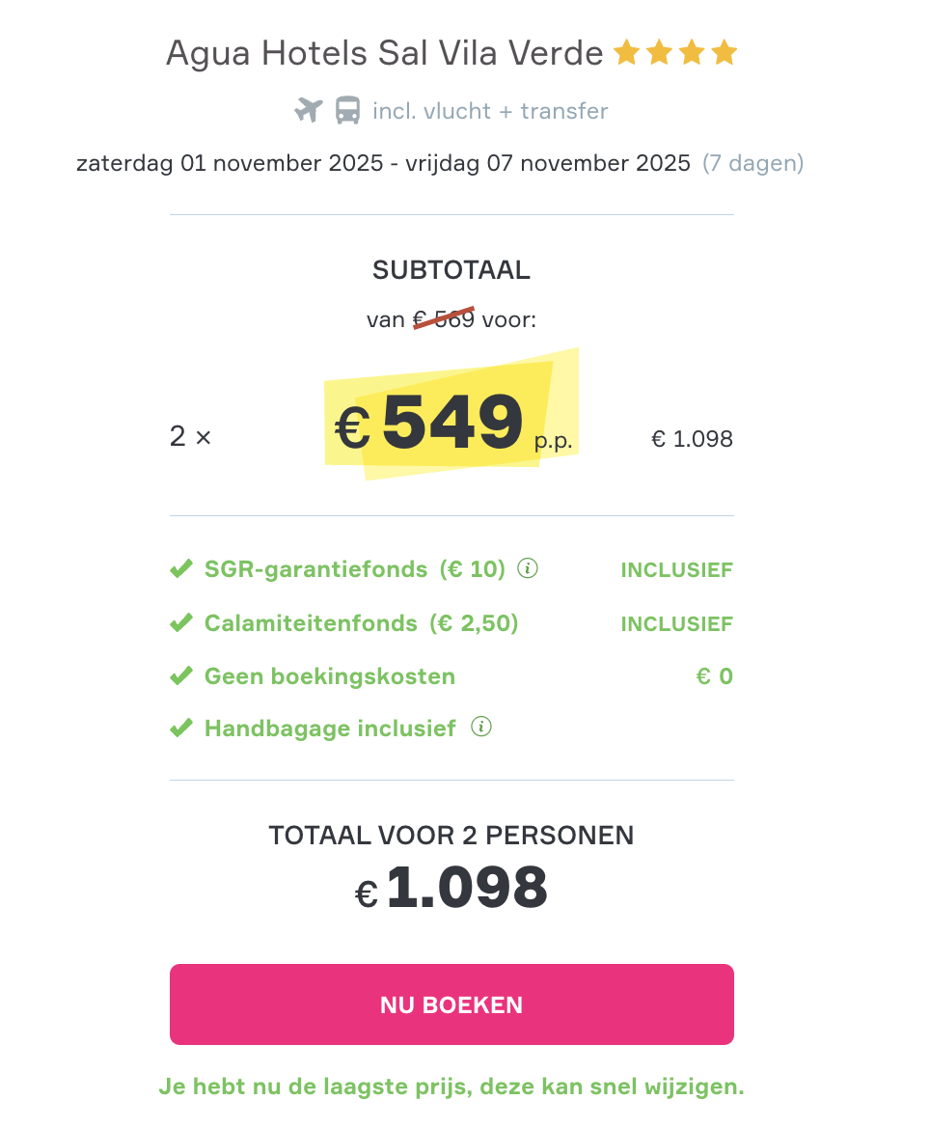Open the Handbagage inclusief info icon
The image size is (930, 1127).
(480, 726)
